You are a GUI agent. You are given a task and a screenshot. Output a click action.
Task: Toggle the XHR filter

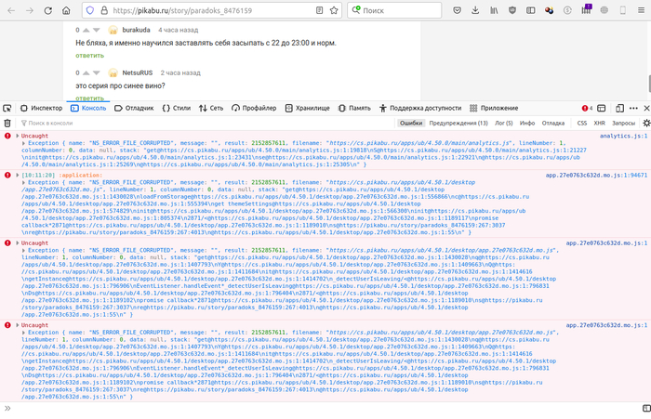[x=599, y=123]
